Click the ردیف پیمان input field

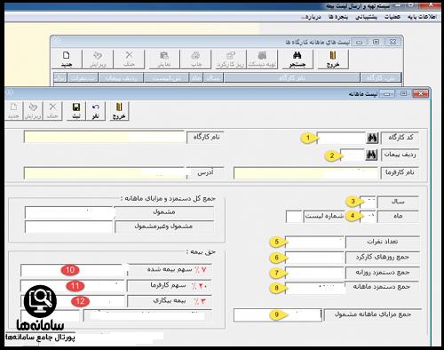point(353,155)
